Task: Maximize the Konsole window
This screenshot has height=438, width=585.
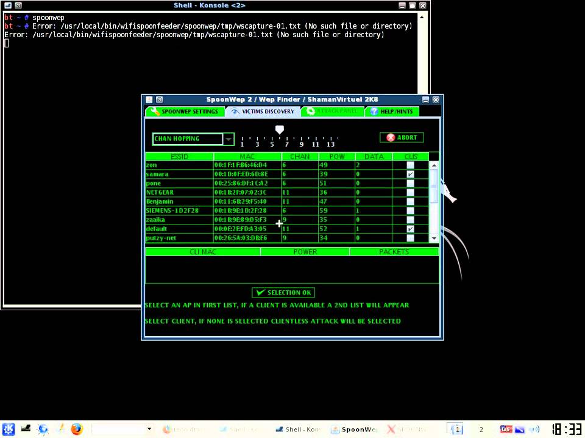Action: click(413, 5)
